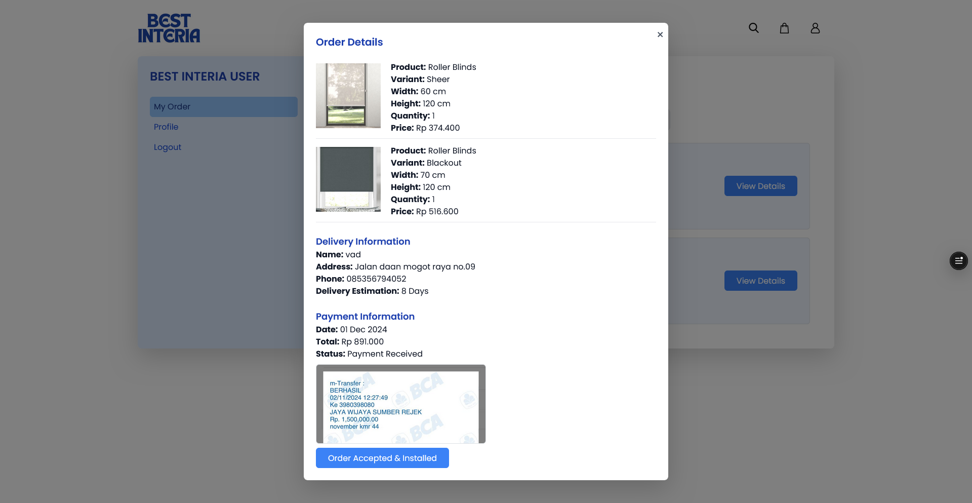
Task: Click the Delivery Information heading
Action: tap(363, 242)
